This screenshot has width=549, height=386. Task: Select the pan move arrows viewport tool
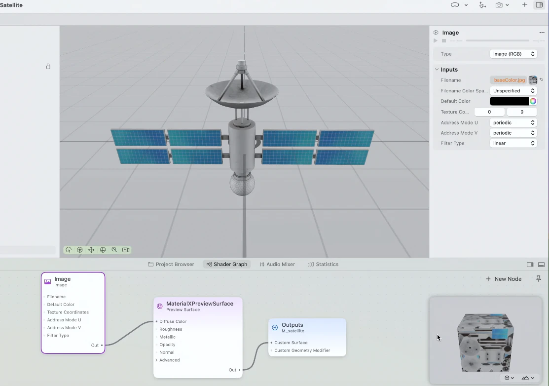91,250
